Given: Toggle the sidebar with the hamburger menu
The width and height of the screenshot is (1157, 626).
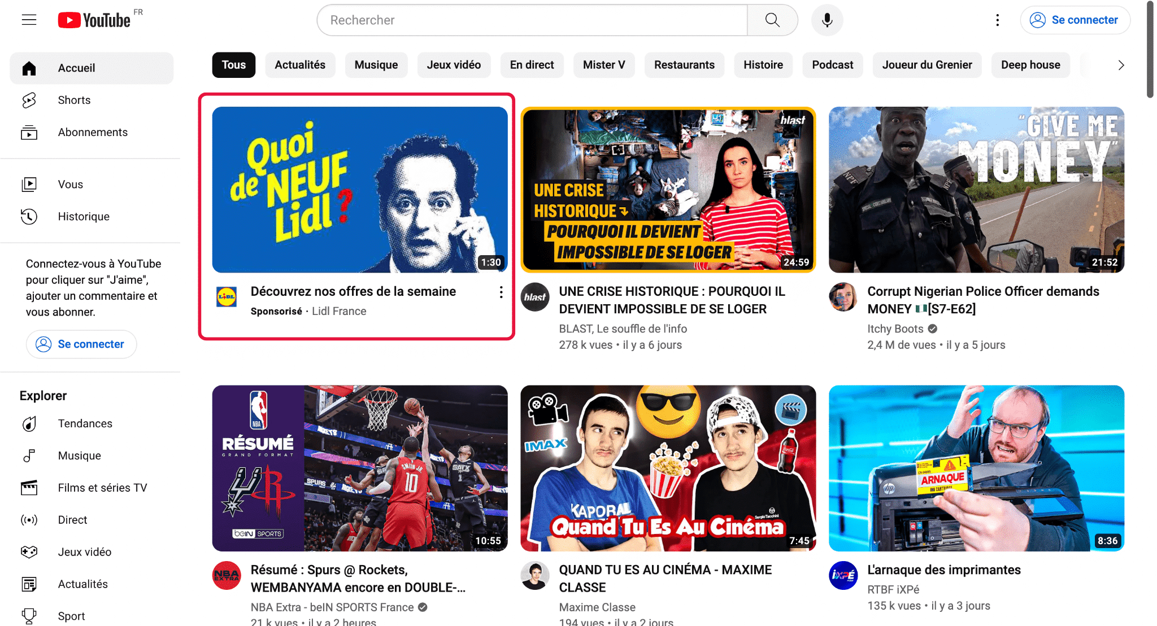Looking at the screenshot, I should click(x=29, y=20).
